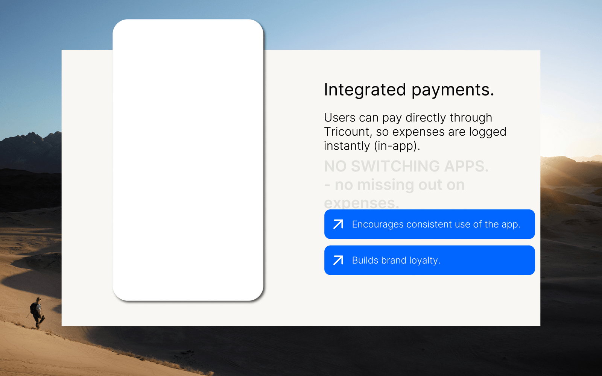
Task: Select the faded '- no missing out on' line
Action: [x=394, y=185]
